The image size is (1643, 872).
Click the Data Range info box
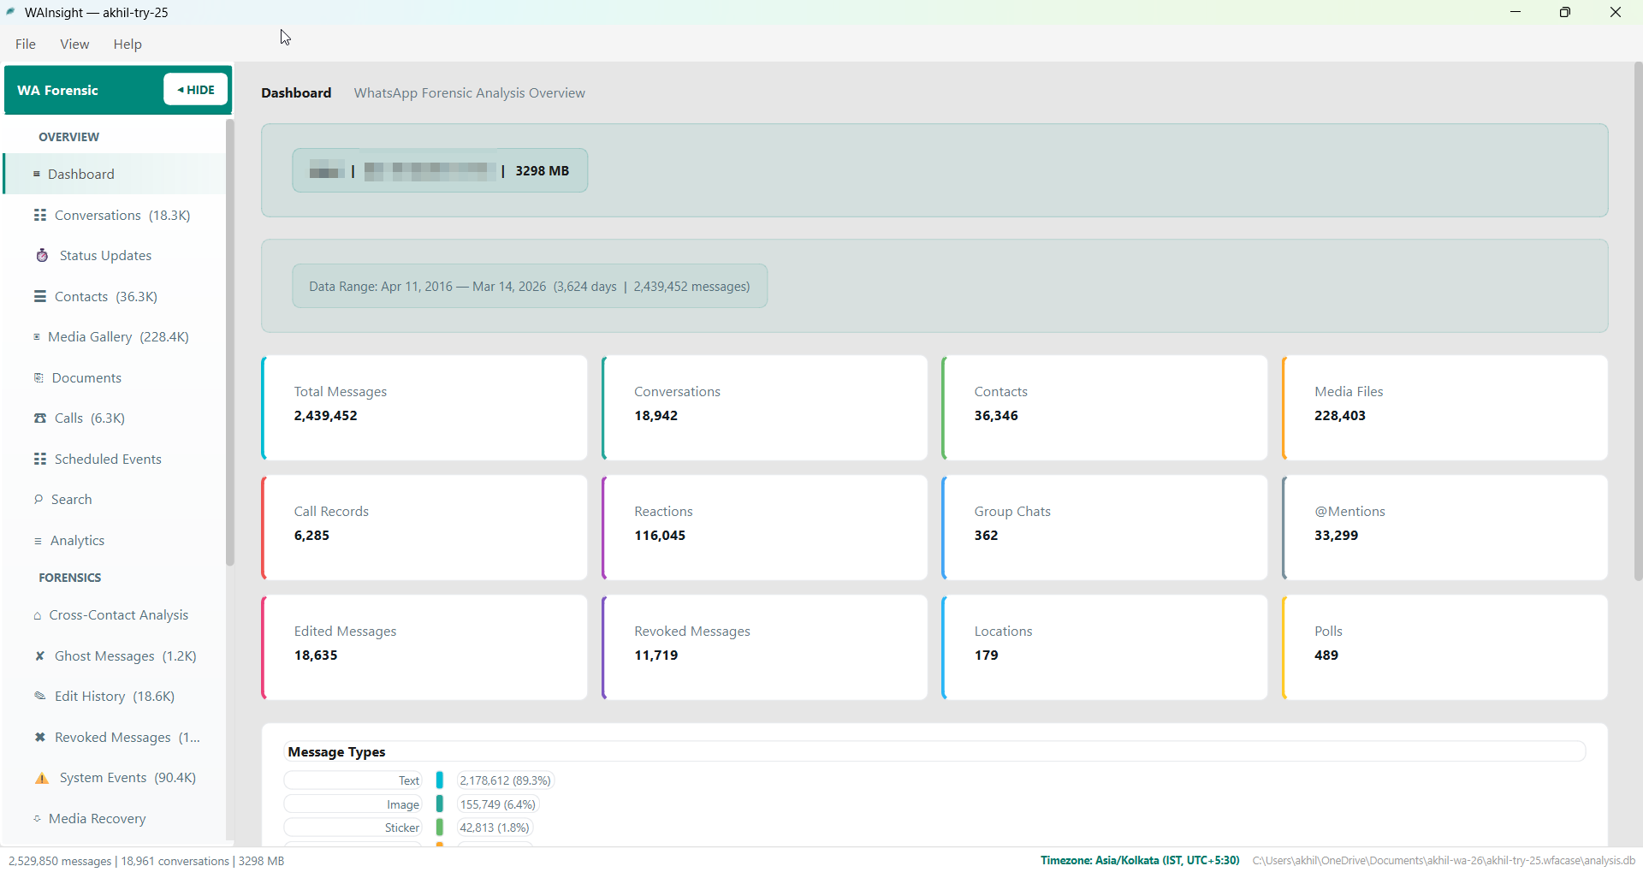(530, 286)
